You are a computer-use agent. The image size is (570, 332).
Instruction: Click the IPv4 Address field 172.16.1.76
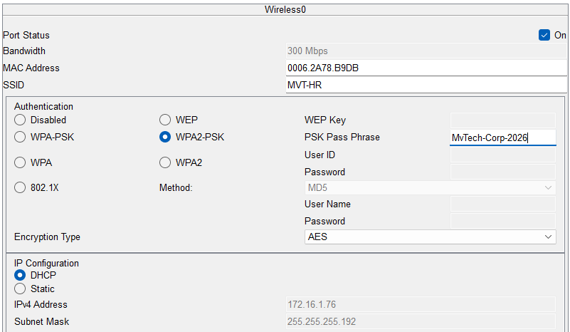click(x=421, y=304)
